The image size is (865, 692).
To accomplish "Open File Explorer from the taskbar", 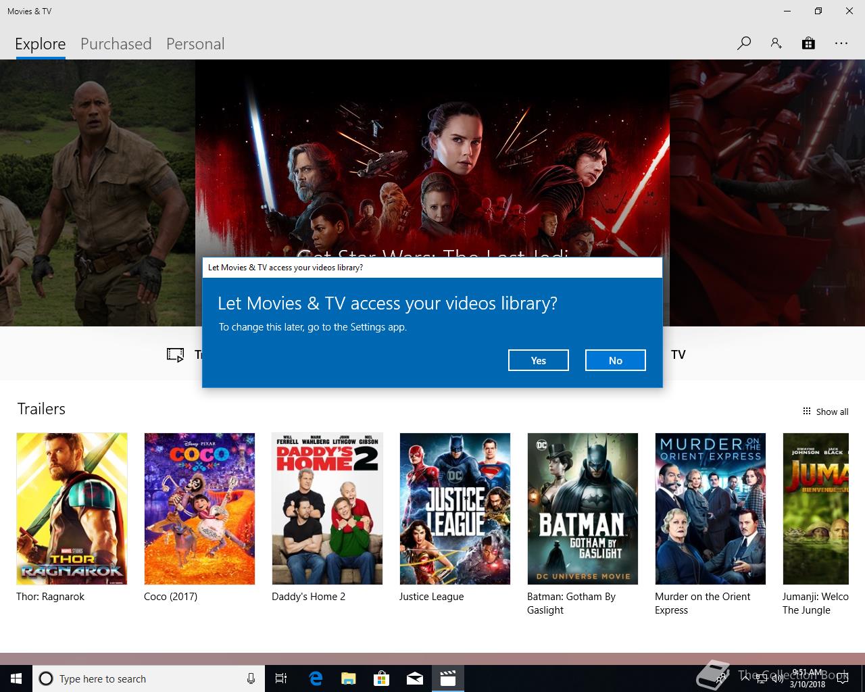I will coord(349,678).
